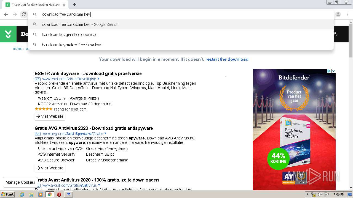The width and height of the screenshot is (353, 198).
Task: Open 'AVG Internet Security' sitelink
Action: [57, 154]
